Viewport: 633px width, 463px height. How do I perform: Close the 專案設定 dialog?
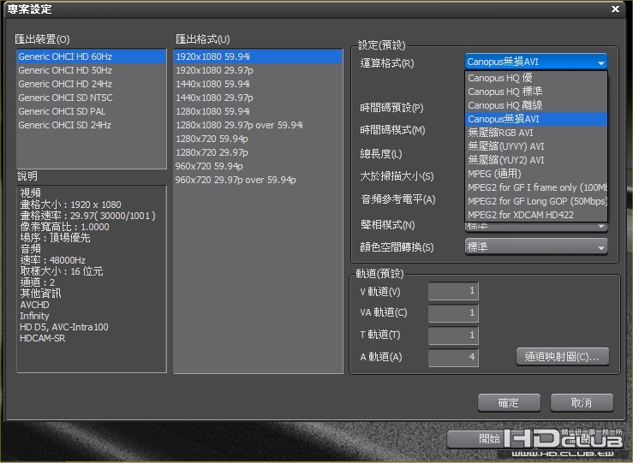point(615,9)
